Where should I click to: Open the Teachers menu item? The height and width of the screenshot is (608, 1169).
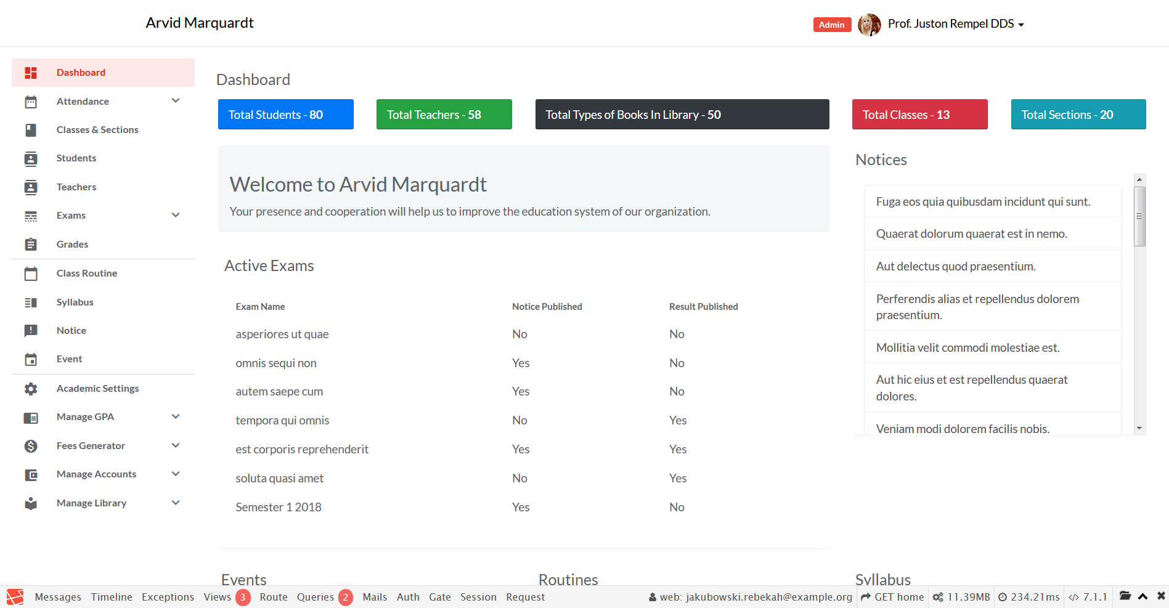(x=103, y=187)
